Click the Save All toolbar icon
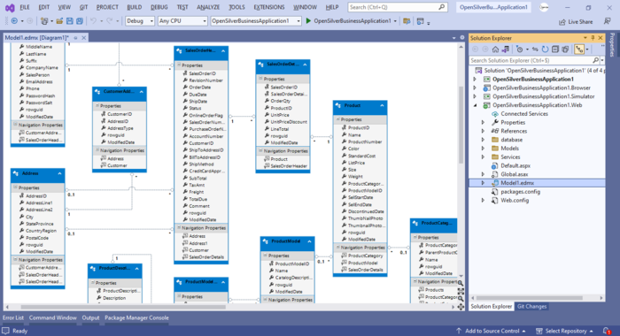The height and width of the screenshot is (336, 620). tap(80, 21)
